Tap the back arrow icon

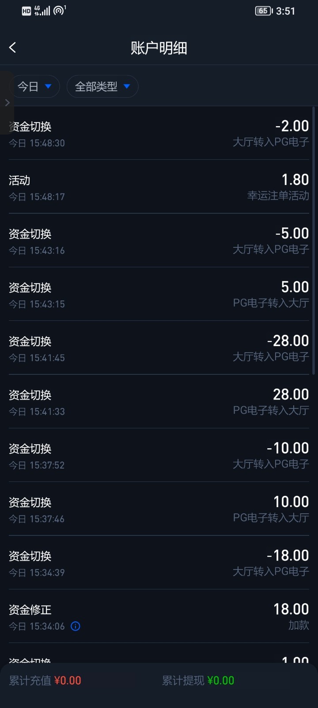12,48
